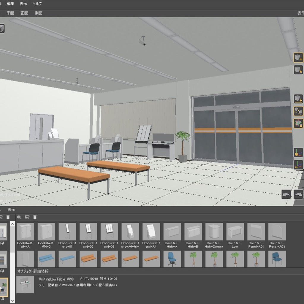The width and height of the screenshot is (304, 304).
Task: Click the drop object to floor tool
Action: pos(298,99)
